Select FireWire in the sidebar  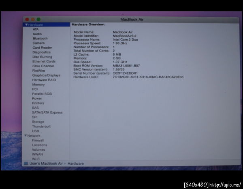pos(38,71)
